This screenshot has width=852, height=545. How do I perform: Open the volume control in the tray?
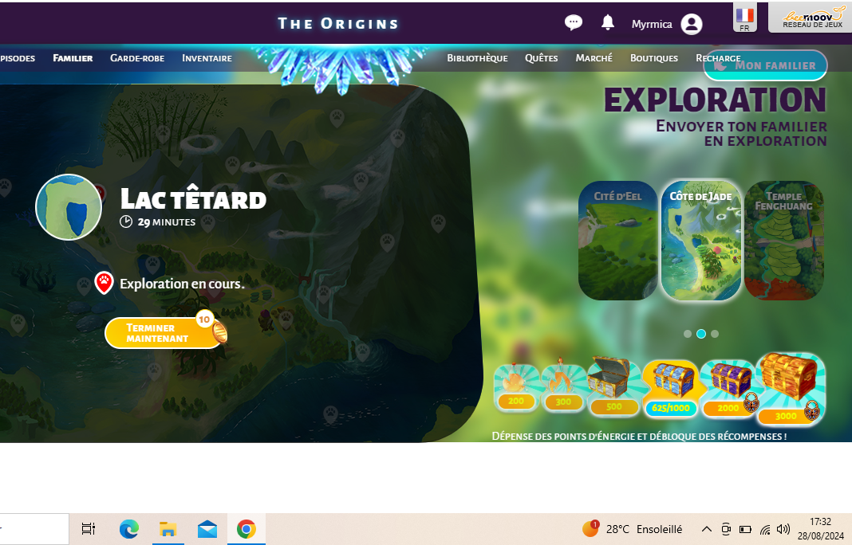783,529
